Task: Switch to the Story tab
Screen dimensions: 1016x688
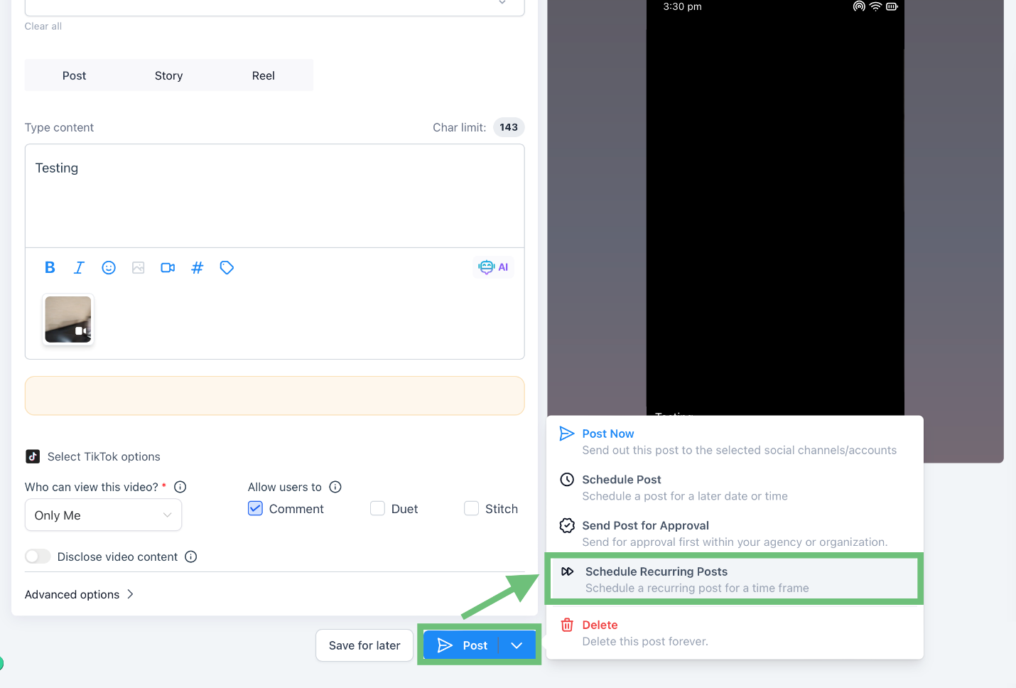Action: [169, 75]
